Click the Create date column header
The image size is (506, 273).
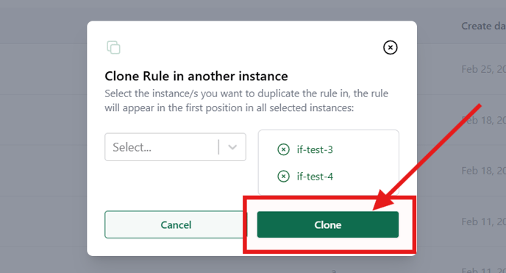(x=483, y=26)
